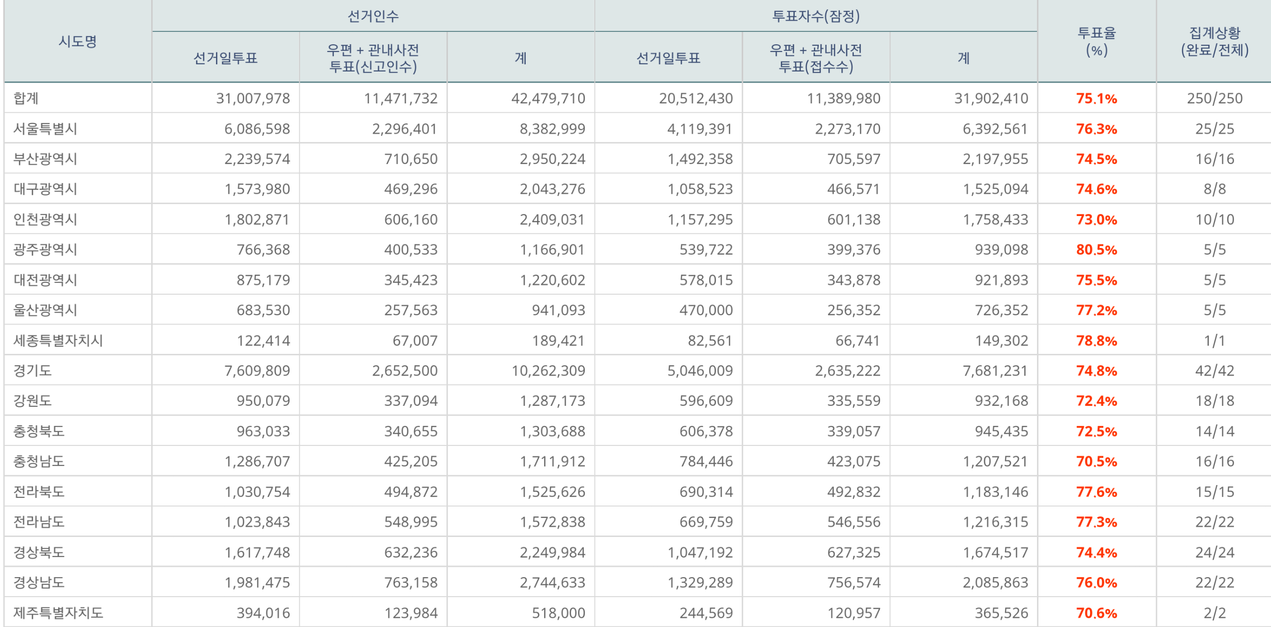Click the 선거인수 group header
This screenshot has height=627, width=1271.
(373, 16)
